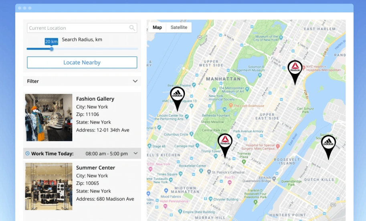
Task: Click the Empire State Building marker
Action: pyautogui.click(x=180, y=211)
